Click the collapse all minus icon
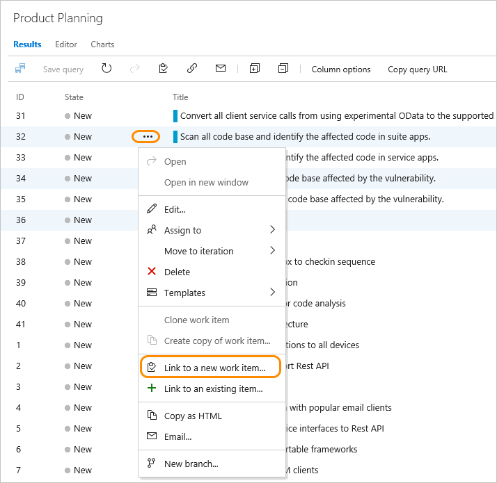 pyautogui.click(x=283, y=68)
